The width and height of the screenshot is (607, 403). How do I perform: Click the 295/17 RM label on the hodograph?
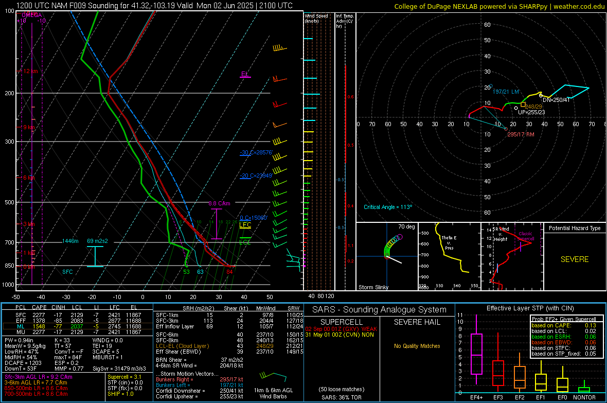[521, 134]
